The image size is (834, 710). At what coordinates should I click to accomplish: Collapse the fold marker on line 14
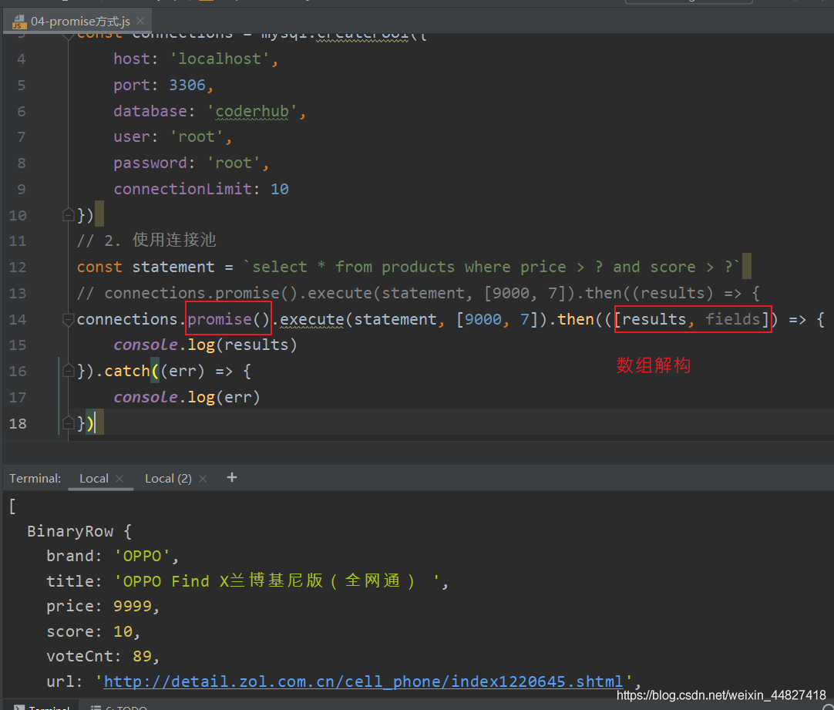(68, 320)
